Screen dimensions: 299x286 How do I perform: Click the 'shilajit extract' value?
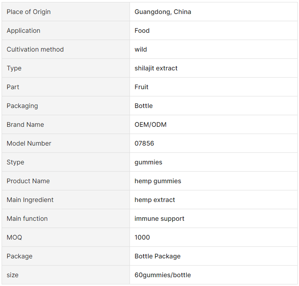click(x=156, y=68)
